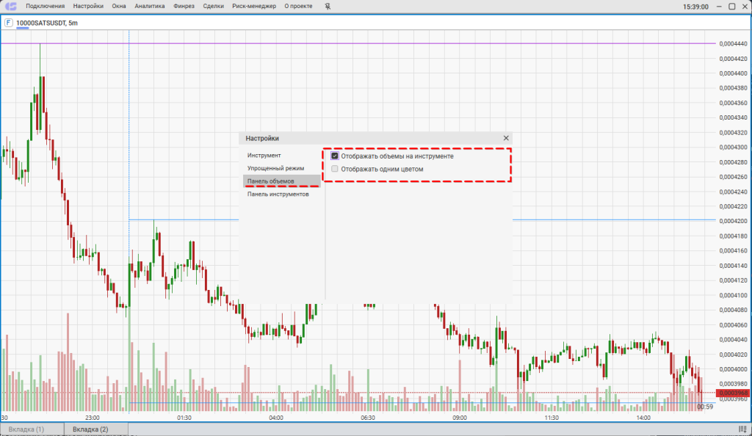Click the F futures badge beside 10000SATSUSDT
This screenshot has height=436, width=752.
pos(8,23)
